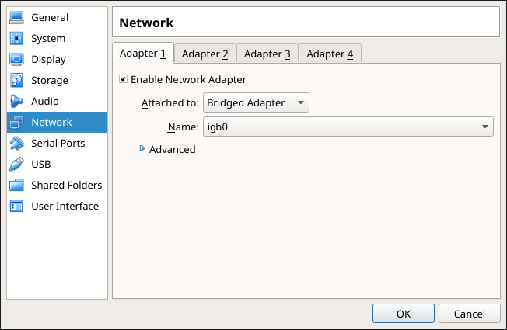
Task: Click the Network icon in sidebar
Action: click(x=17, y=123)
